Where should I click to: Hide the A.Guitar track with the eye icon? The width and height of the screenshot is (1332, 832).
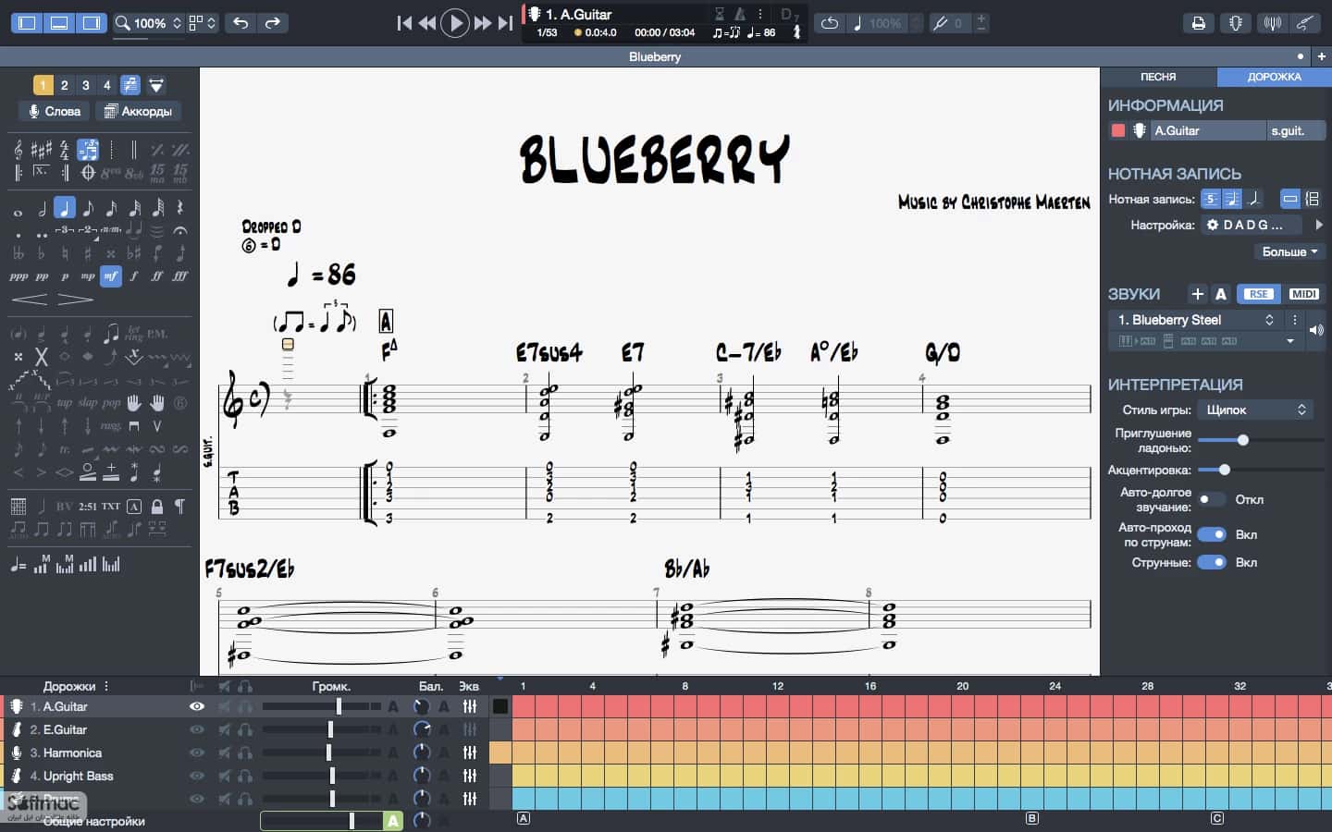(x=197, y=706)
